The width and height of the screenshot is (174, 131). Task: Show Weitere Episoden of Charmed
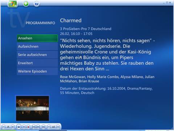37,71
